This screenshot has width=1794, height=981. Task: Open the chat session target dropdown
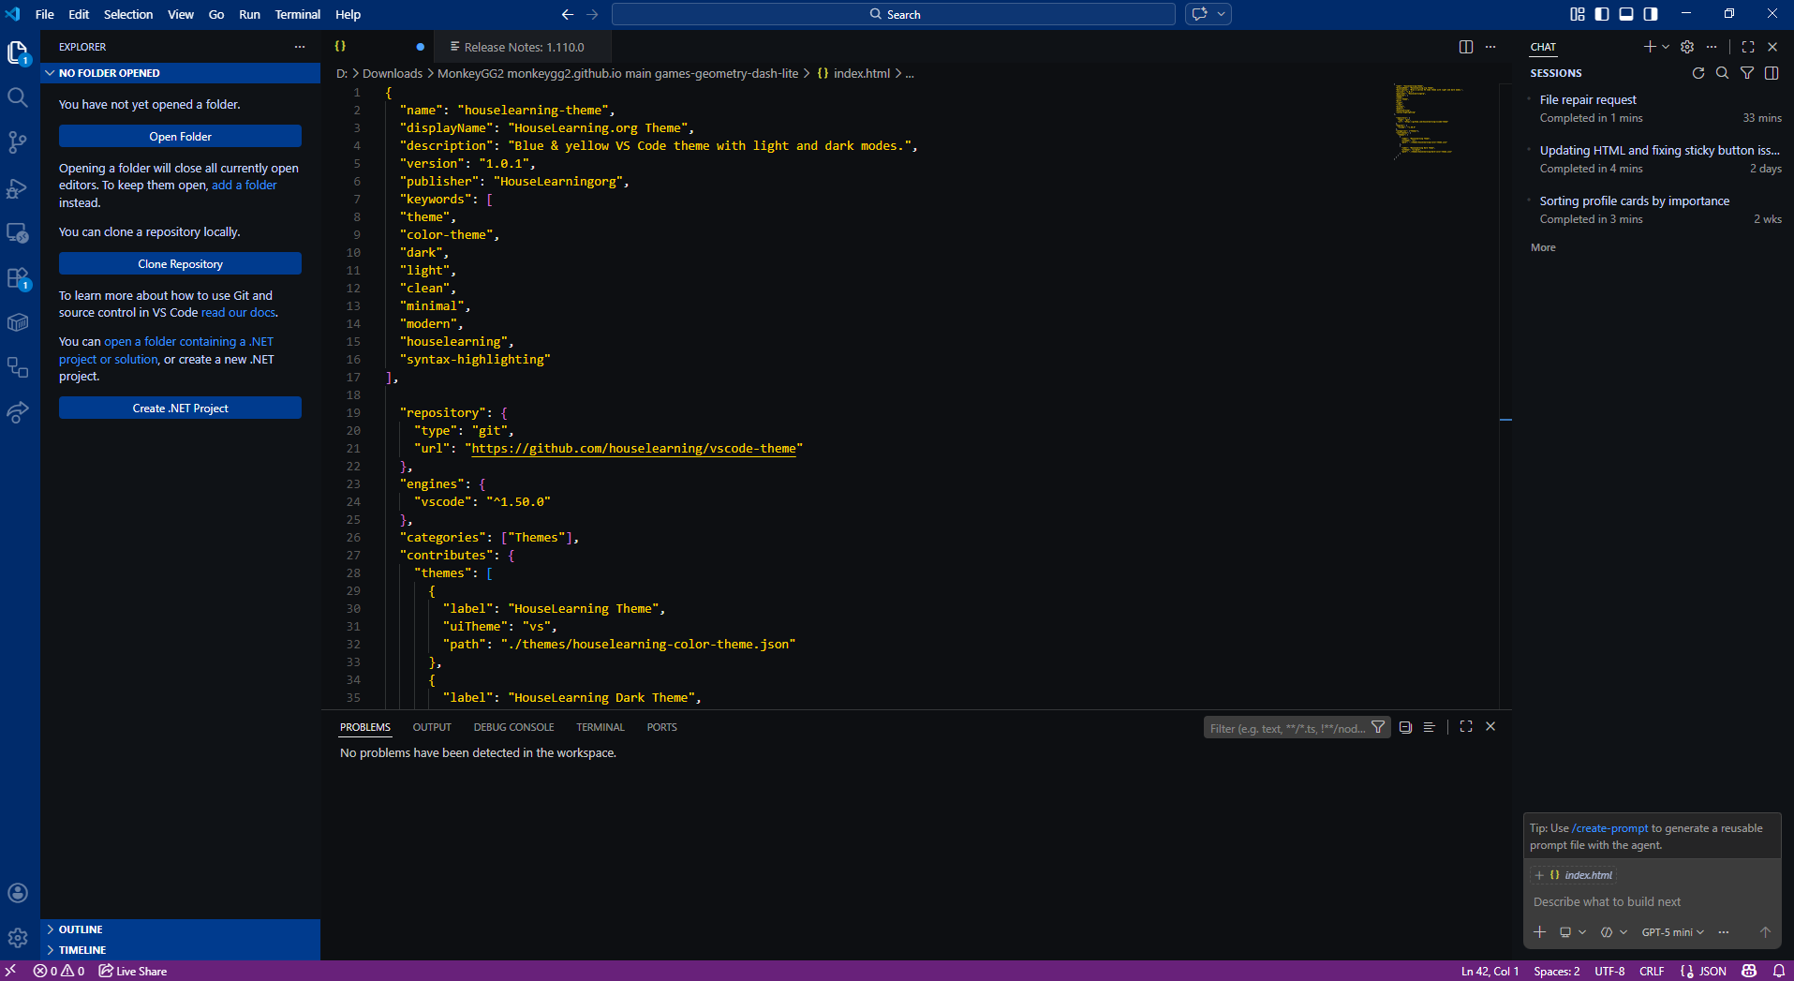point(1572,932)
